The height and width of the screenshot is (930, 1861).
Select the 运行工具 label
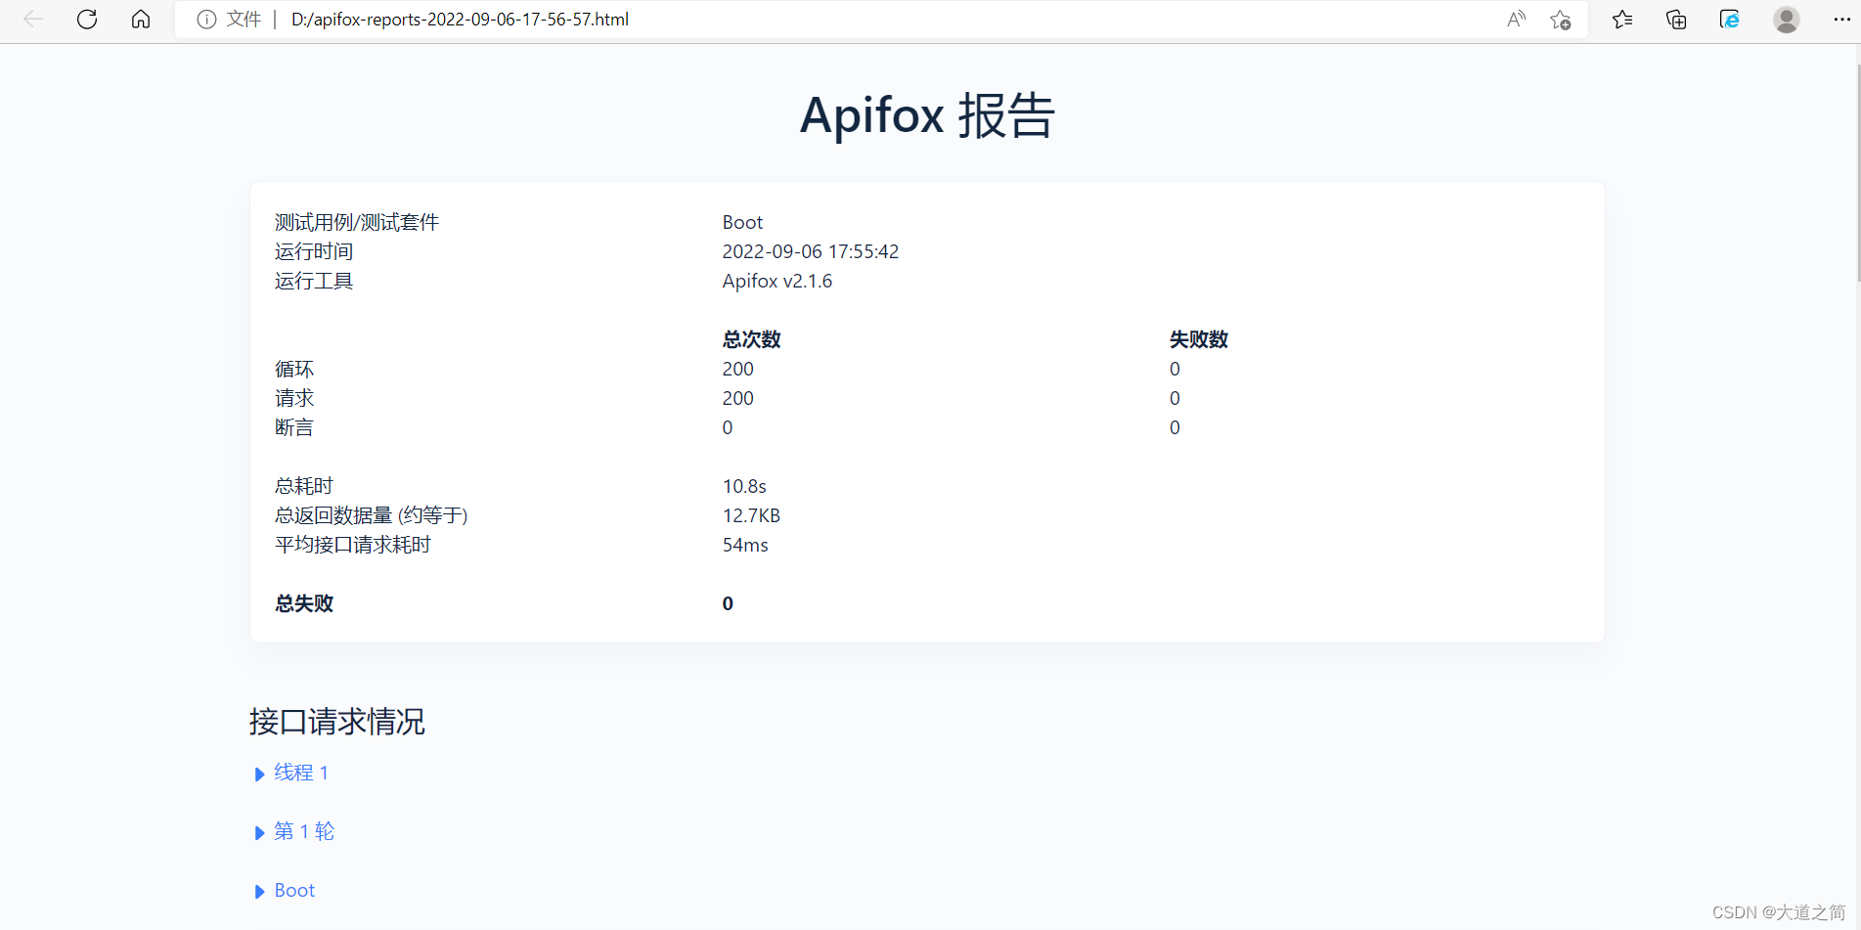click(314, 281)
